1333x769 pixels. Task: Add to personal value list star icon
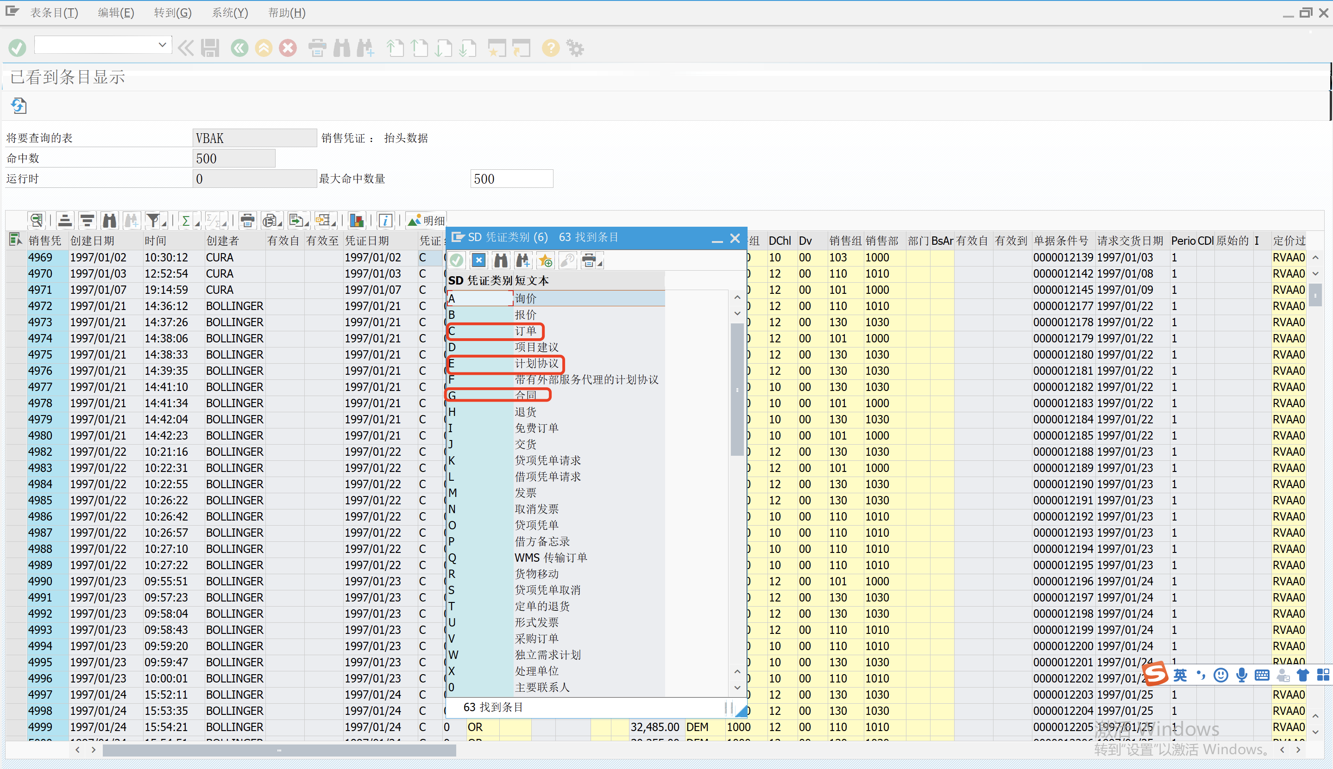546,260
